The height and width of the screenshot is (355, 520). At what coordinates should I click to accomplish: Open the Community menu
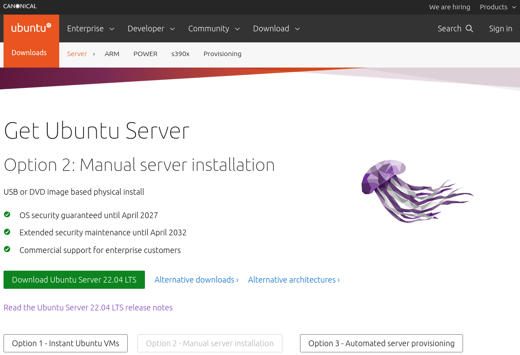click(x=214, y=29)
